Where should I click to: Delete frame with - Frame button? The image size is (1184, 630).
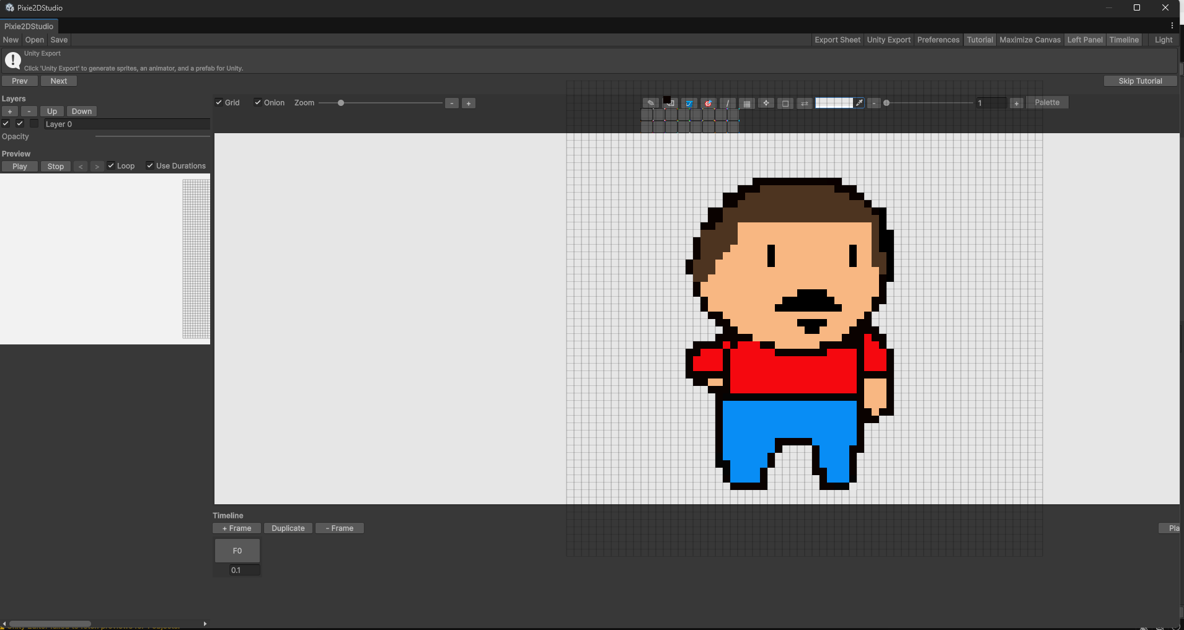340,528
